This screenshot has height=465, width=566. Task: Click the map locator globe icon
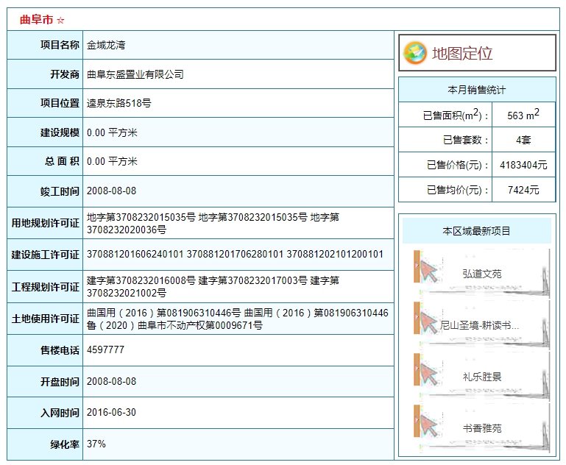(415, 53)
